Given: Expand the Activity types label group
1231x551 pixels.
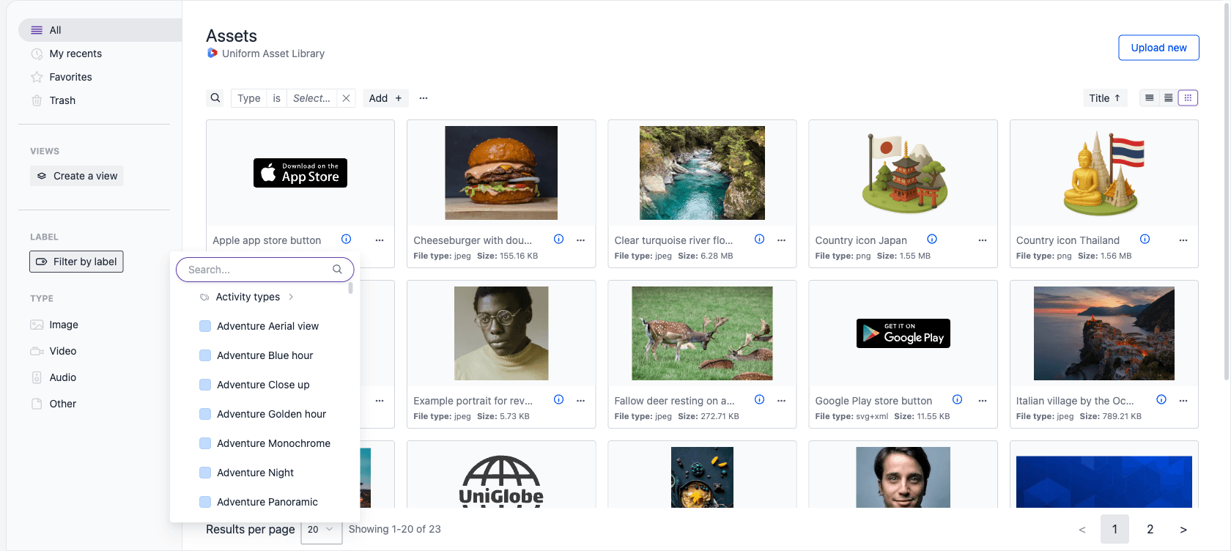Looking at the screenshot, I should (x=291, y=297).
